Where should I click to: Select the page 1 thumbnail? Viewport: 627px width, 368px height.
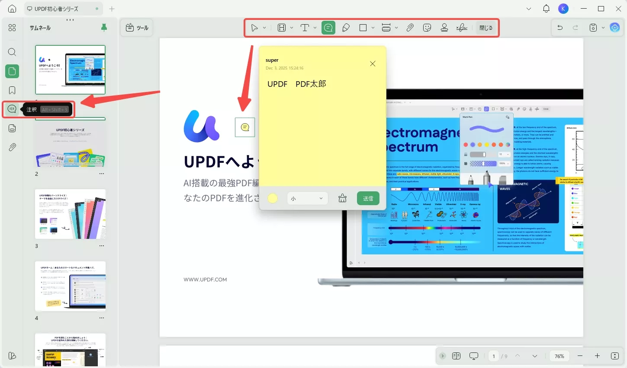point(70,70)
